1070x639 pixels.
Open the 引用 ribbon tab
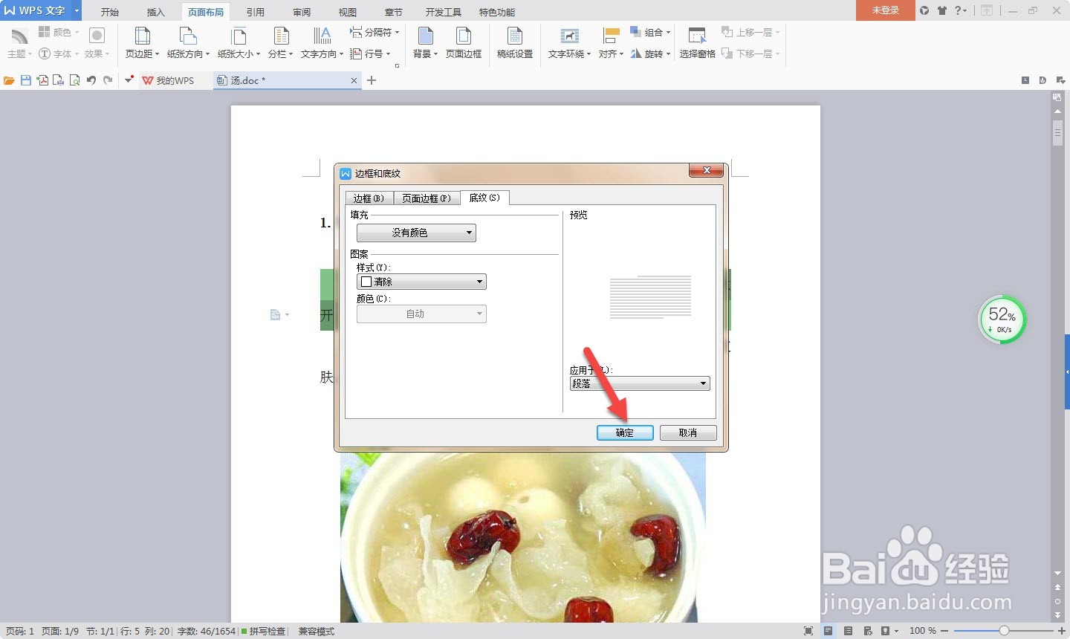[x=256, y=12]
